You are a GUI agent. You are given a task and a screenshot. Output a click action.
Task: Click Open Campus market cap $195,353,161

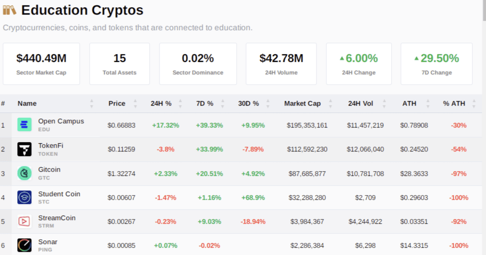click(307, 125)
